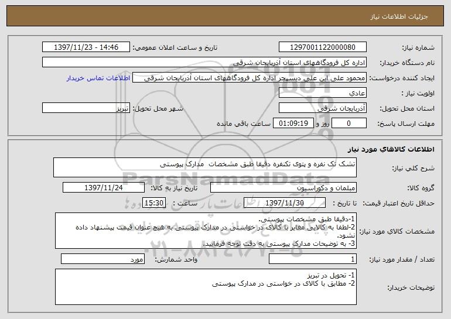This screenshot has width=451, height=319.
Task: Click the time field showing 15:30
Action: pos(154,203)
